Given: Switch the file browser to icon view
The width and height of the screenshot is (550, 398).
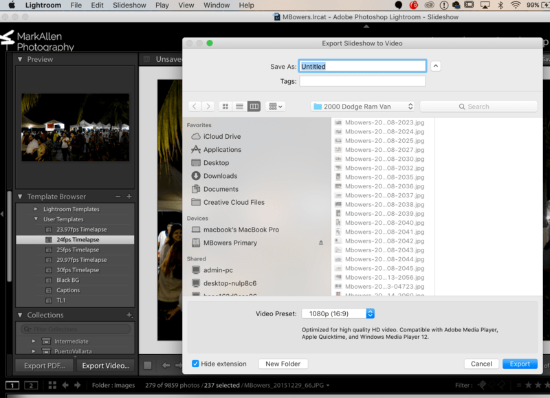Looking at the screenshot, I should click(225, 106).
